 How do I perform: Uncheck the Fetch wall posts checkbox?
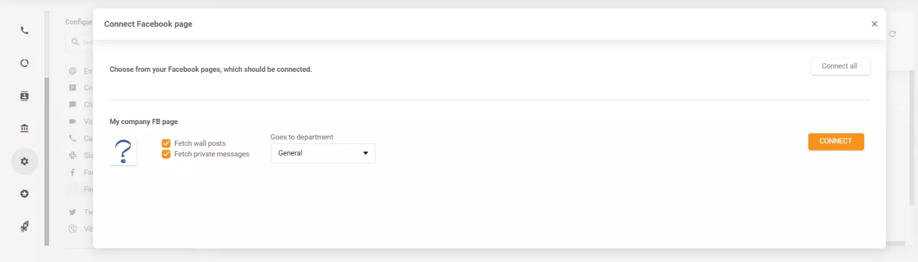pos(166,143)
